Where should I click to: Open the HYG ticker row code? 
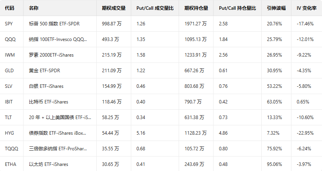pyautogui.click(x=9, y=133)
